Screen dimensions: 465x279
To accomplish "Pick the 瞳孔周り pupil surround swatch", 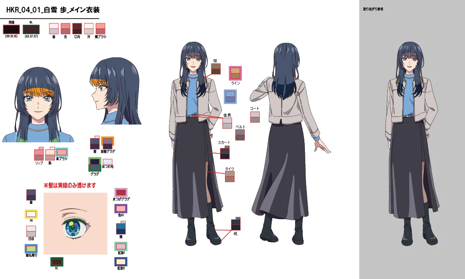I will (x=31, y=249).
